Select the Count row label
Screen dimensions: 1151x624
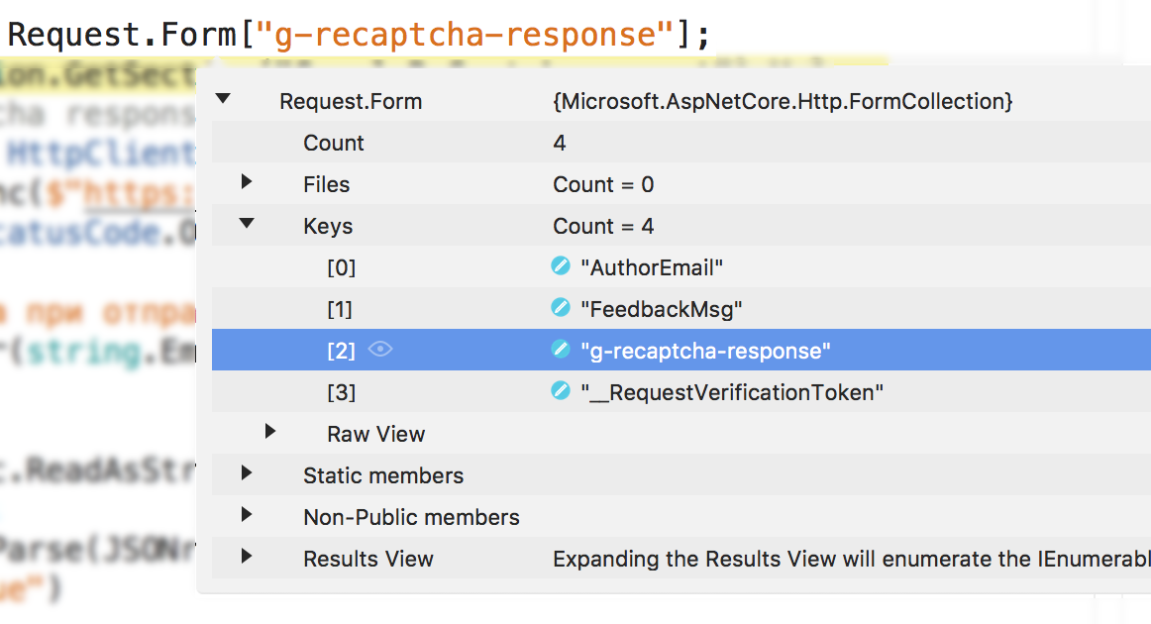[x=333, y=143]
